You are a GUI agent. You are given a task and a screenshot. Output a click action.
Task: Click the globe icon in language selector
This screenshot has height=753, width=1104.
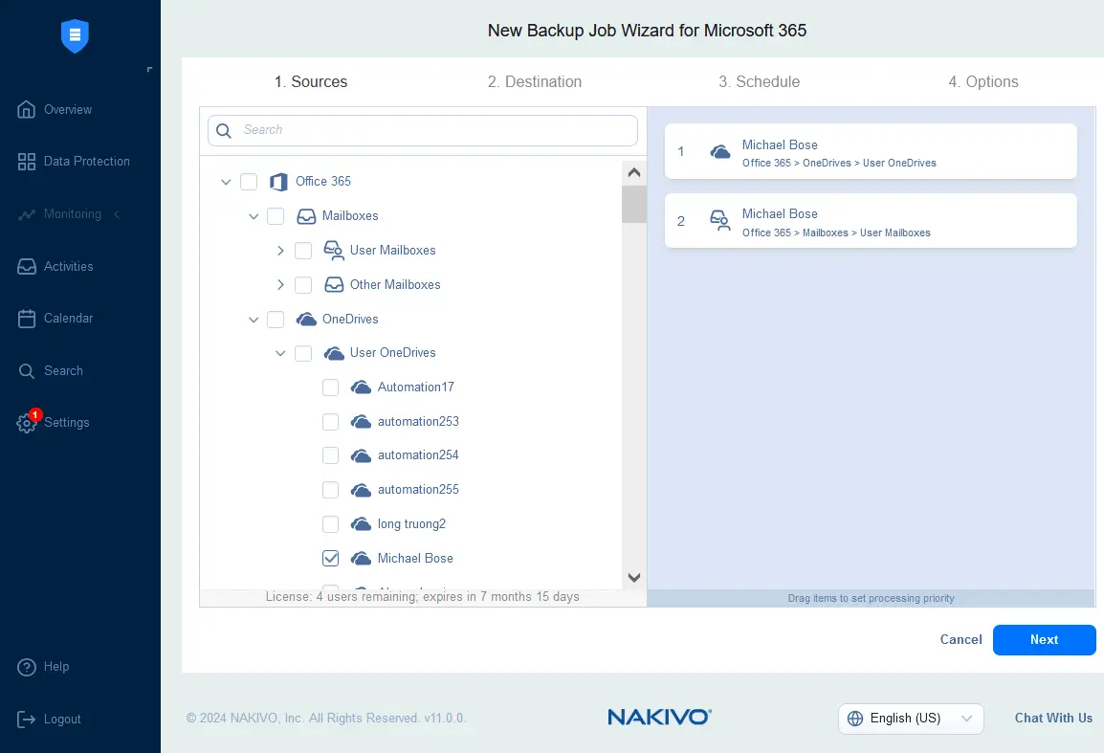click(854, 718)
